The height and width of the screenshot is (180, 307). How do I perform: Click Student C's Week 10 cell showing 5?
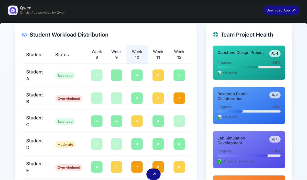pos(137,121)
